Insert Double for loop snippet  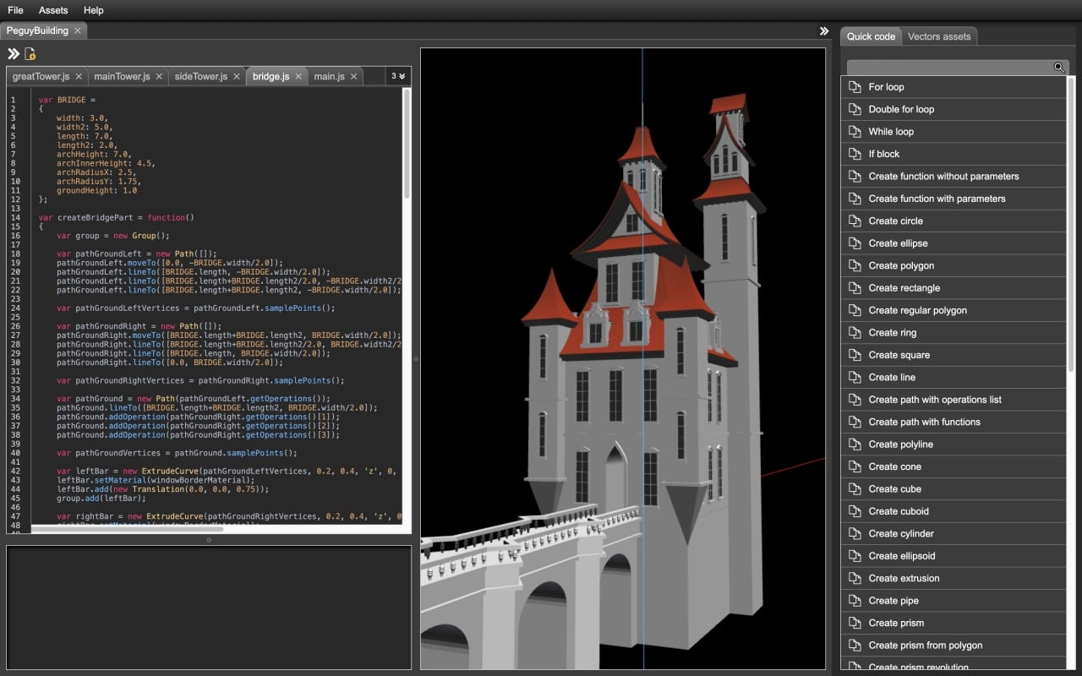pyautogui.click(x=954, y=109)
